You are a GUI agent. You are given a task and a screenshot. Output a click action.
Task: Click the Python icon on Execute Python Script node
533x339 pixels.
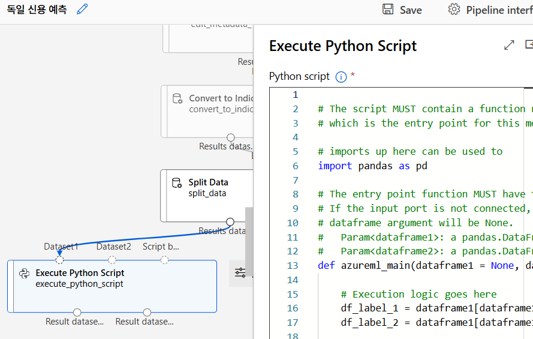[x=25, y=274]
